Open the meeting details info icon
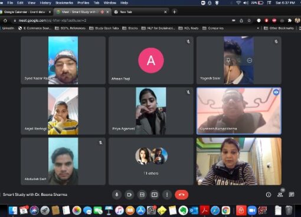This screenshot has height=217, width=301. (x=269, y=195)
